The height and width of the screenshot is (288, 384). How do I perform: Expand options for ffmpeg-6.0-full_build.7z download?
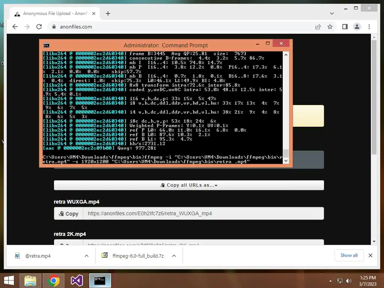click(x=174, y=256)
